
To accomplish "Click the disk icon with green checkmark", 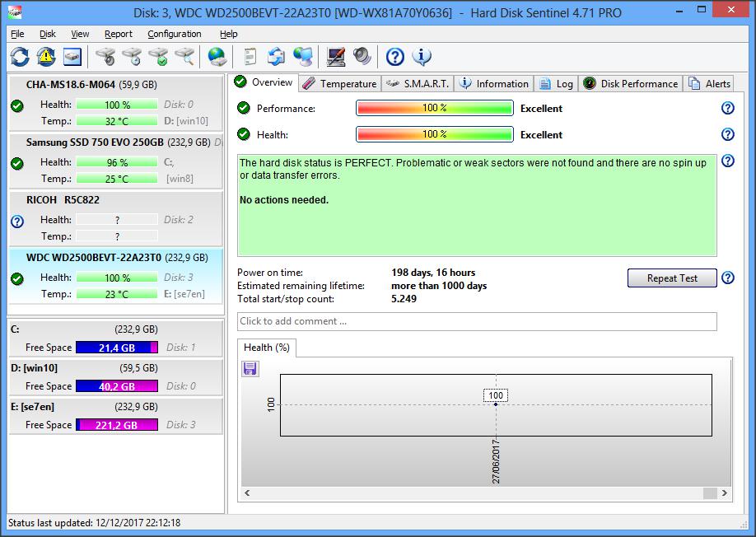I will tap(158, 56).
